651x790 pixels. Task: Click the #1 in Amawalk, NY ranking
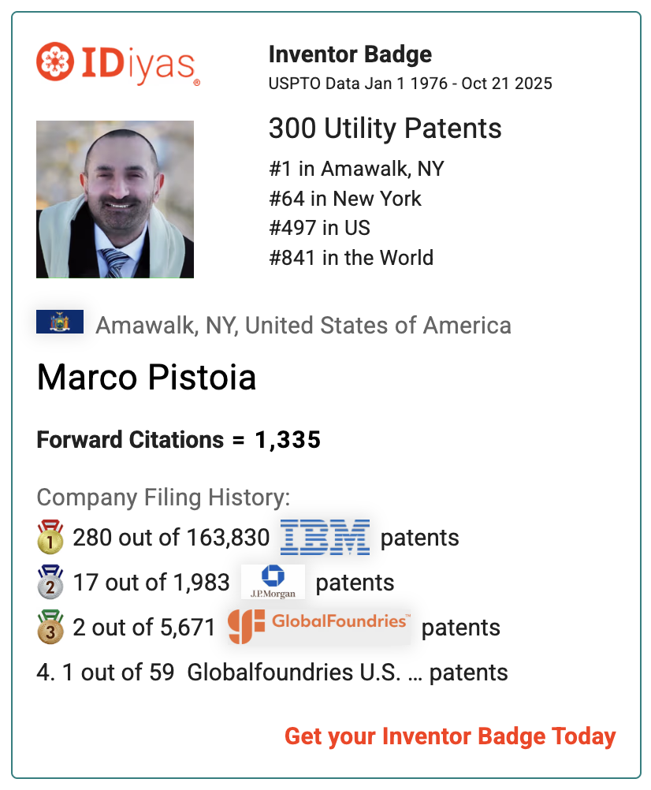click(x=358, y=169)
